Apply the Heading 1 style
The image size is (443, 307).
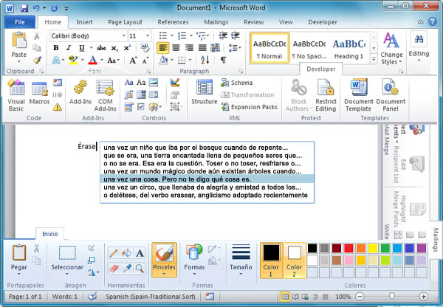[x=349, y=48]
